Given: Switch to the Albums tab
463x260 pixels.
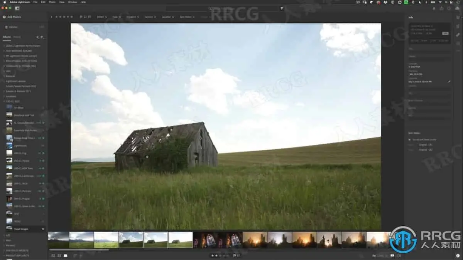Looking at the screenshot, I should pyautogui.click(x=7, y=37).
